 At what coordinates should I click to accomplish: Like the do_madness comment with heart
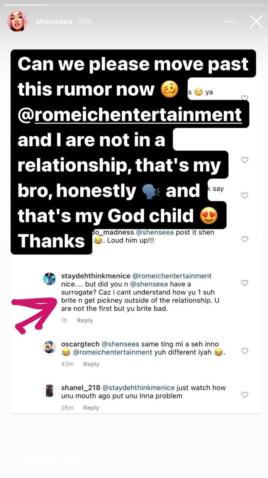[244, 239]
